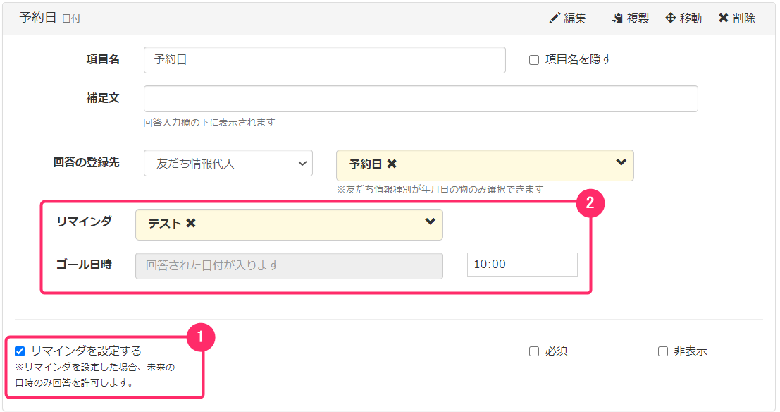Expand the 予約日 friend-info selector chevron
The image size is (780, 412).
click(621, 162)
